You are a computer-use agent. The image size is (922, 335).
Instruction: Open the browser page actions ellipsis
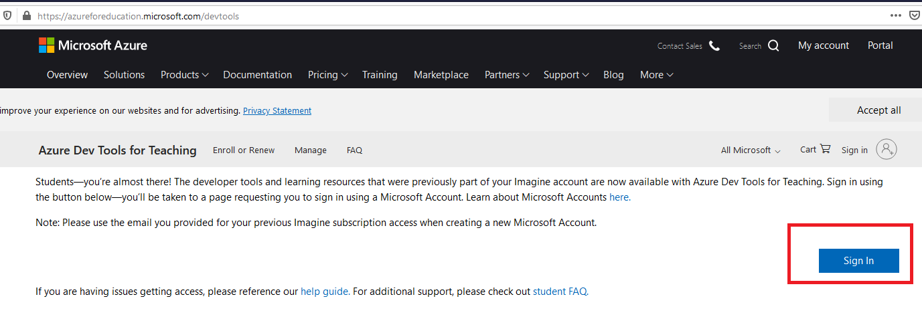(x=896, y=15)
